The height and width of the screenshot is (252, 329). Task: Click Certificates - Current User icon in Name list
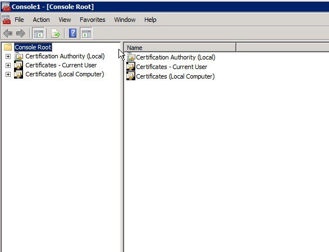pos(131,67)
